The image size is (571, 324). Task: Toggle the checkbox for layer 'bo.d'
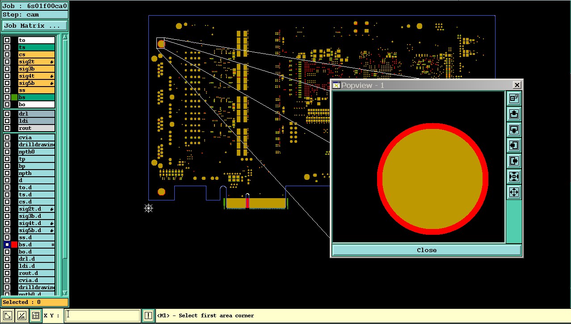(7, 252)
